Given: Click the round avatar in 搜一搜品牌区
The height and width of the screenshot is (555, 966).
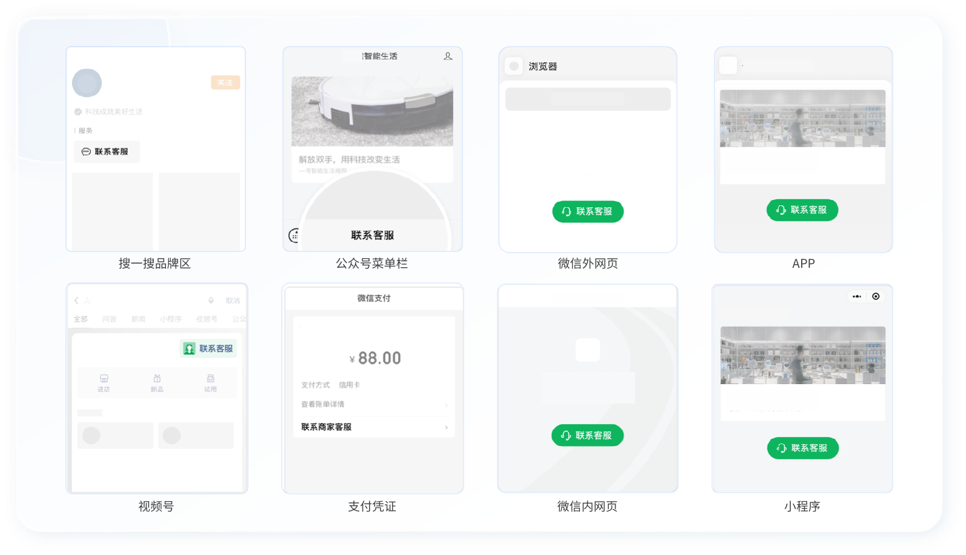Looking at the screenshot, I should point(87,84).
